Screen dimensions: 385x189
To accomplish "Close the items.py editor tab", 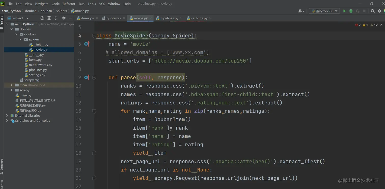I will 97,18.
